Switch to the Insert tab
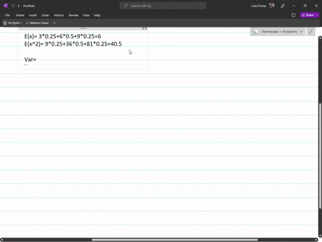 tap(33, 15)
